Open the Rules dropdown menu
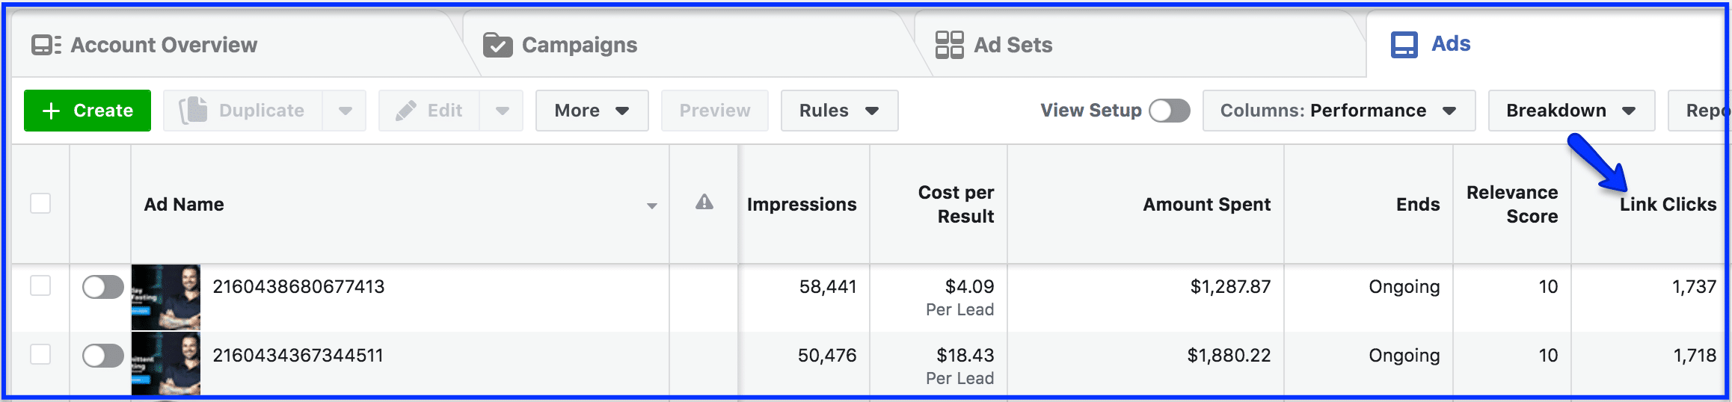 838,111
